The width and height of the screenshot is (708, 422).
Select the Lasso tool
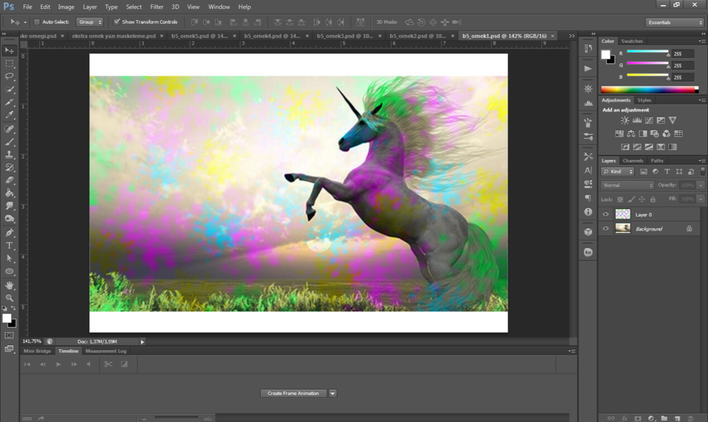pyautogui.click(x=10, y=76)
